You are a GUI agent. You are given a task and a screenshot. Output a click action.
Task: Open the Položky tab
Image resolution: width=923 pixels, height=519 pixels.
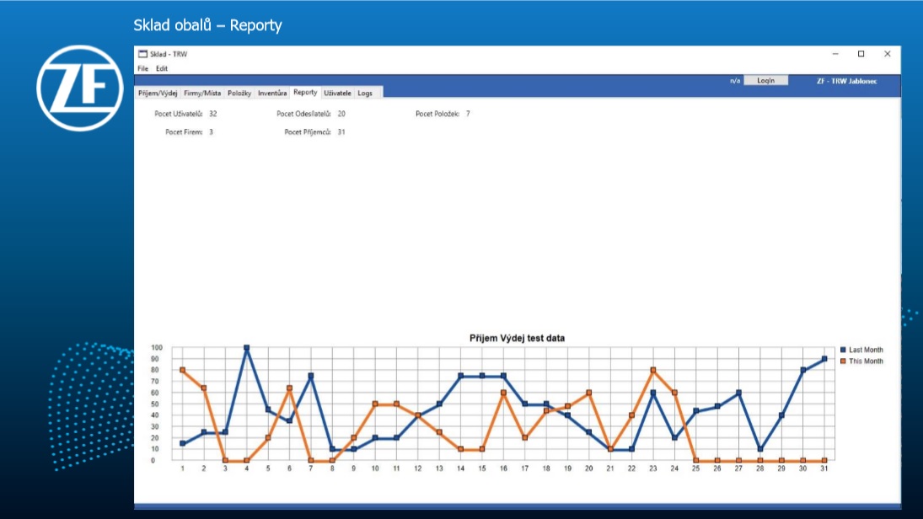239,93
